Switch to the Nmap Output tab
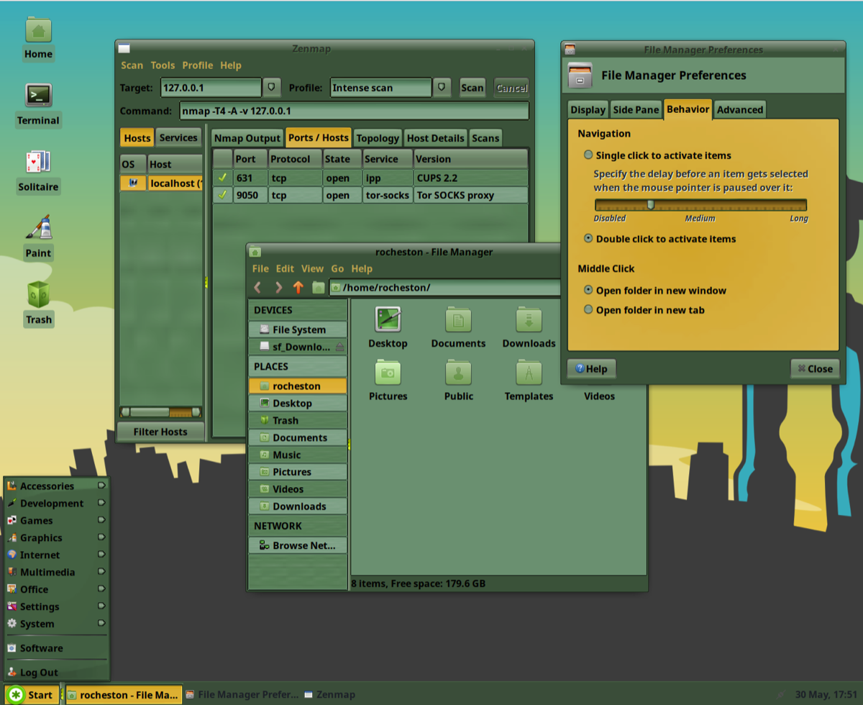Image resolution: width=863 pixels, height=705 pixels. click(247, 138)
